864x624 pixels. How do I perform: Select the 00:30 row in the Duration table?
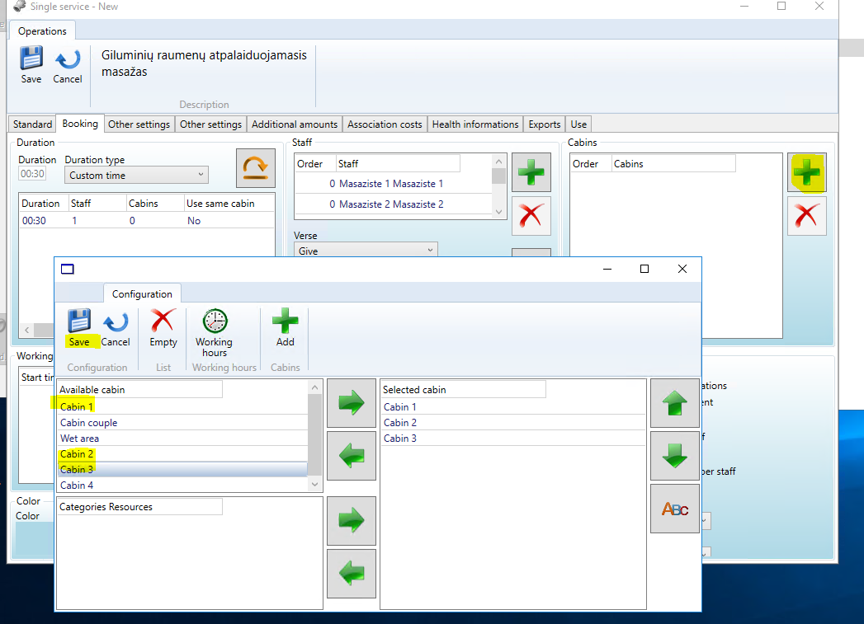tap(147, 221)
